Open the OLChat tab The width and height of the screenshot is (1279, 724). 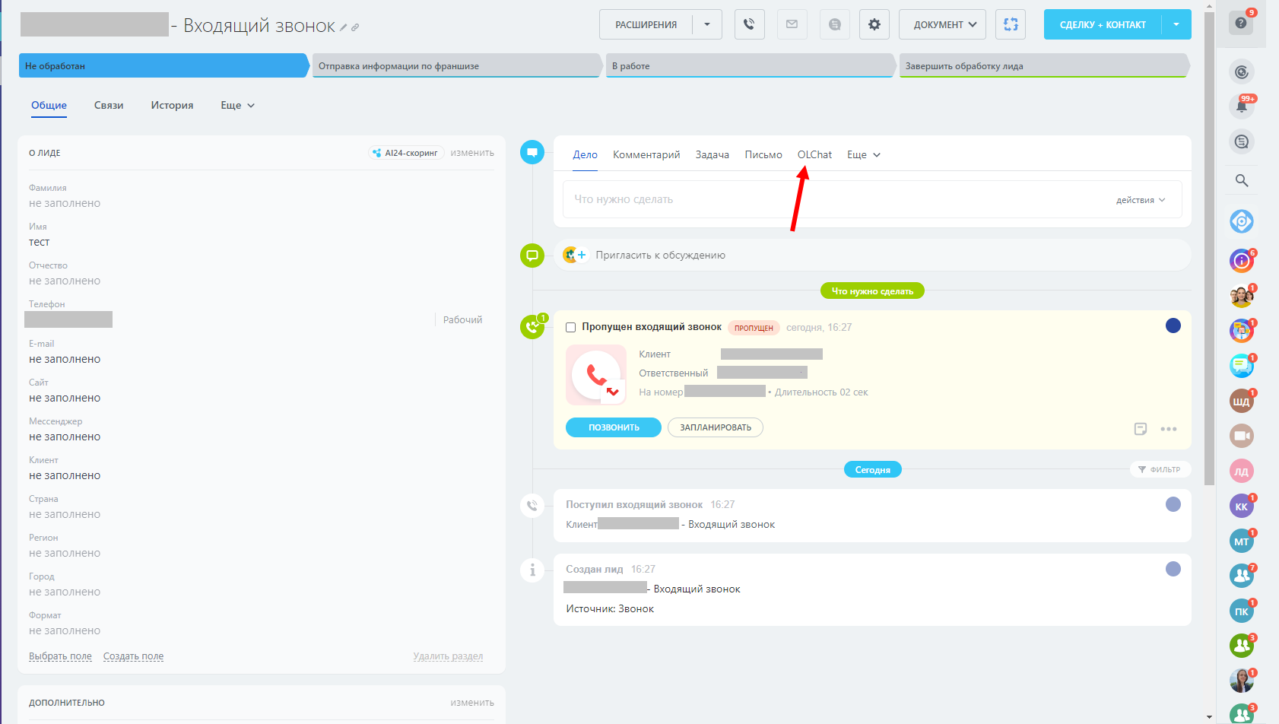click(x=814, y=154)
